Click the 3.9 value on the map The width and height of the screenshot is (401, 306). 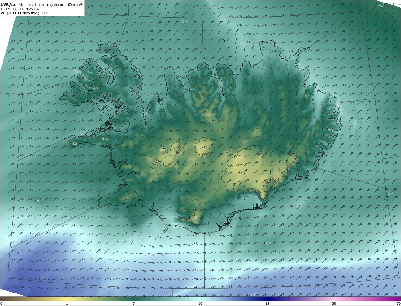[x=105, y=140]
